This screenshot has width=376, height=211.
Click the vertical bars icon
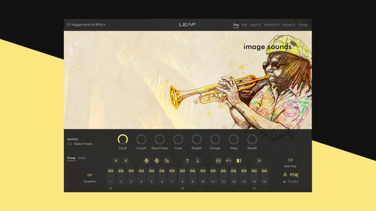click(239, 161)
